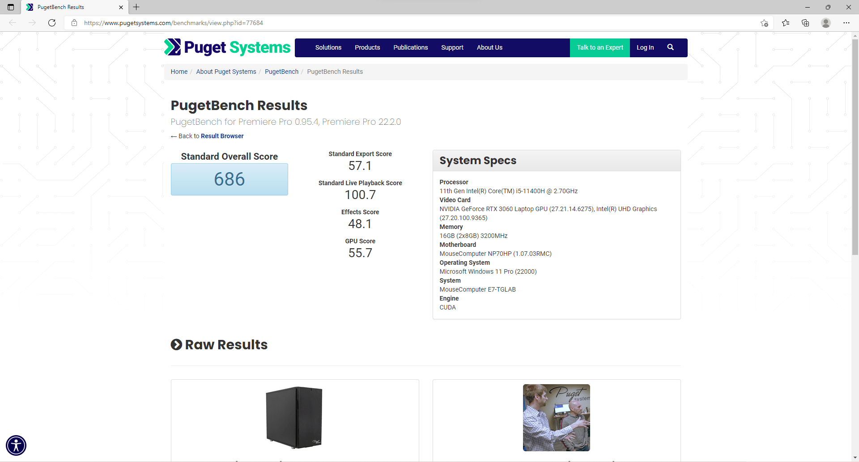Image resolution: width=859 pixels, height=462 pixels.
Task: View site info lock icon
Action: pos(74,23)
